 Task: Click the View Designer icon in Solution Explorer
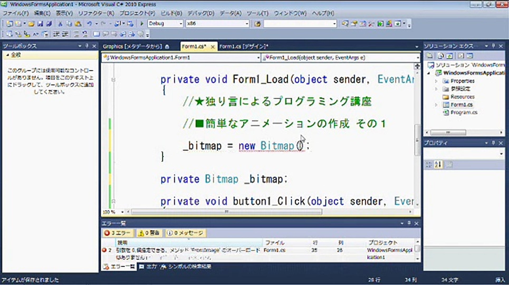[x=470, y=56]
